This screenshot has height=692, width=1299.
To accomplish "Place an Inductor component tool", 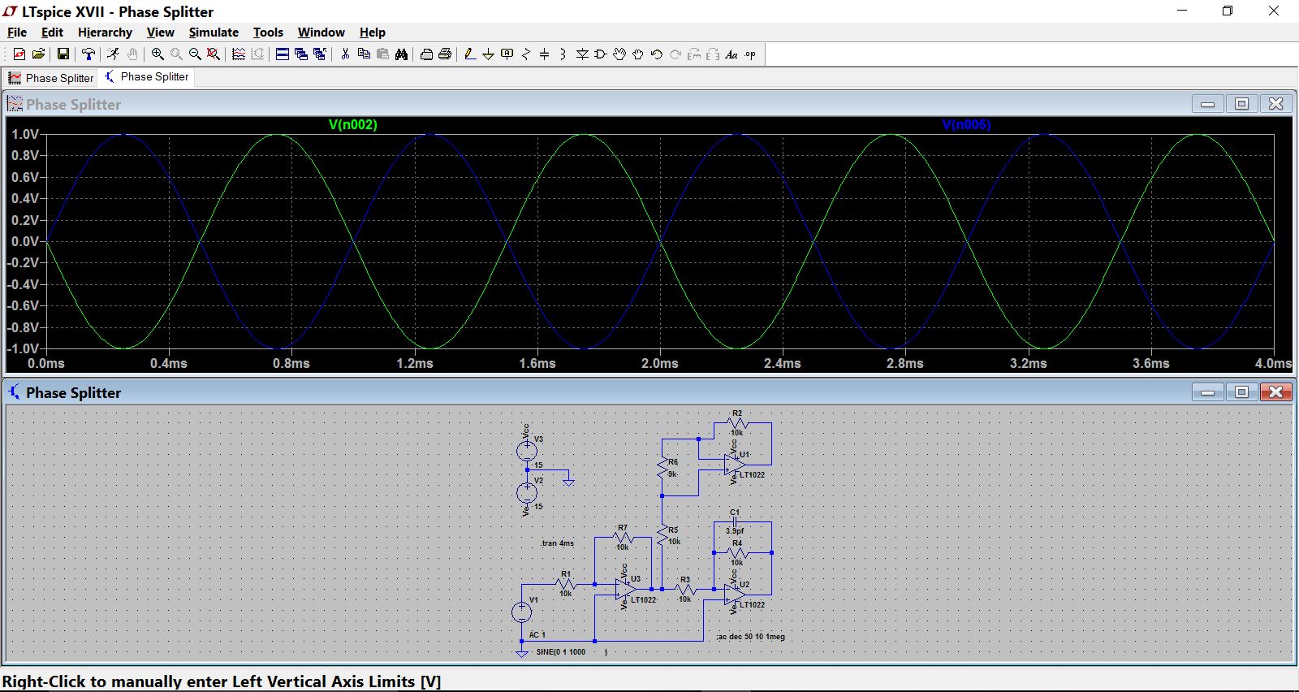I will coord(563,54).
